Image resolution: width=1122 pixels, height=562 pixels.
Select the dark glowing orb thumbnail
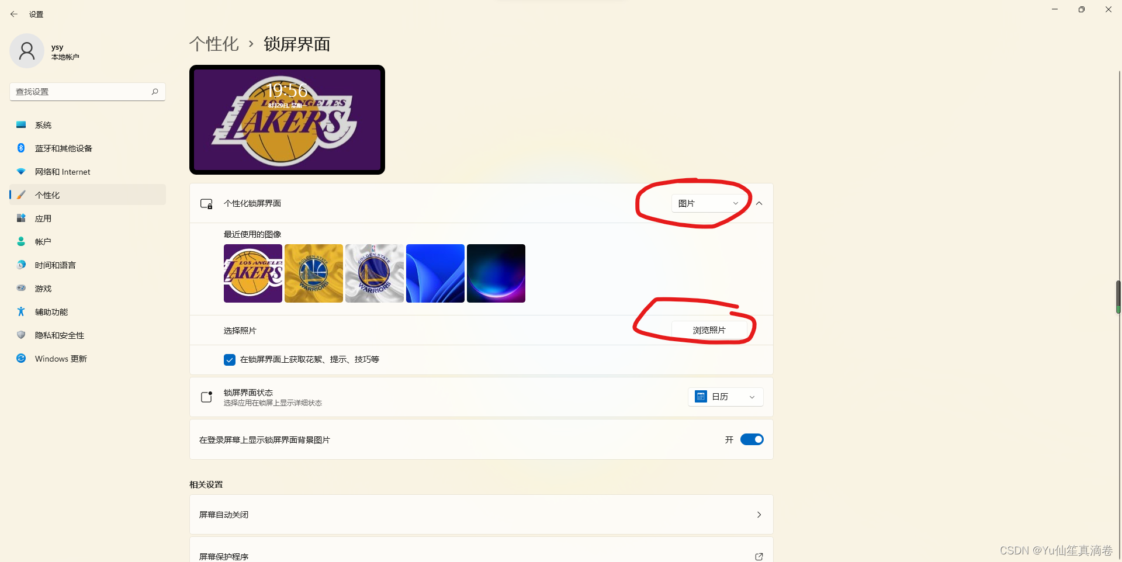click(x=496, y=273)
